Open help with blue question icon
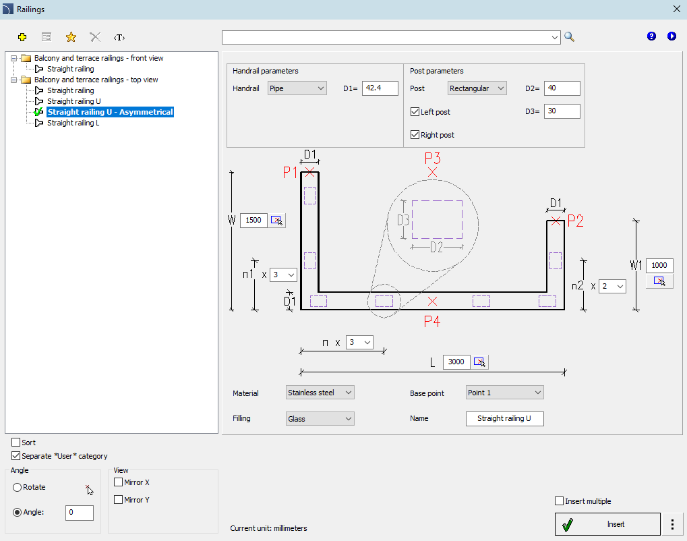 point(651,36)
